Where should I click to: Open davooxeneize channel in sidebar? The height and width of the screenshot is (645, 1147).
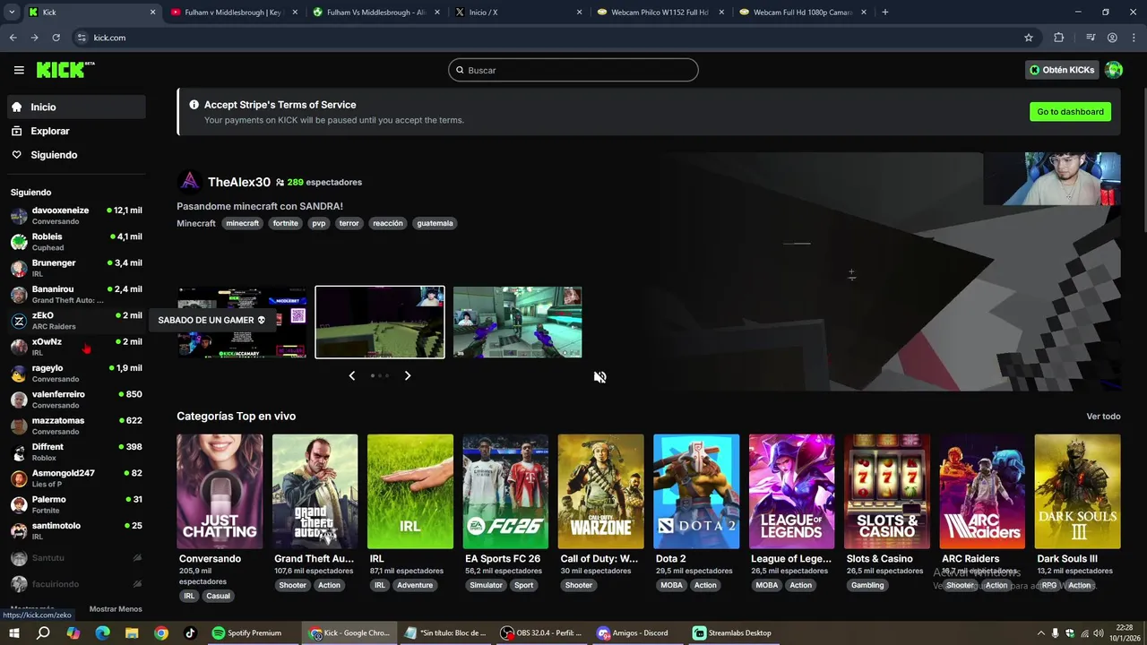tap(76, 216)
